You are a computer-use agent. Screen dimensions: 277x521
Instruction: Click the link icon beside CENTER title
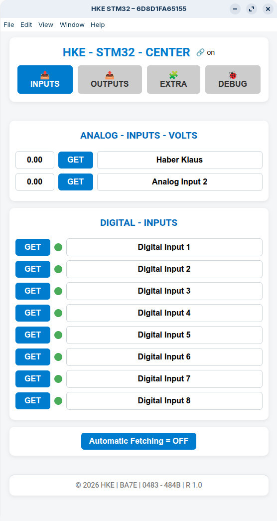200,52
